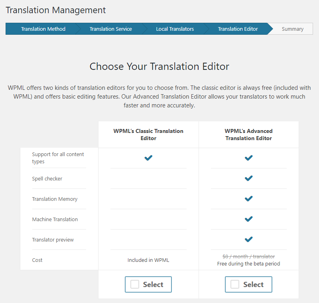Screen dimensions: 319x303
Task: Open the Translation Service step
Action: [111, 29]
